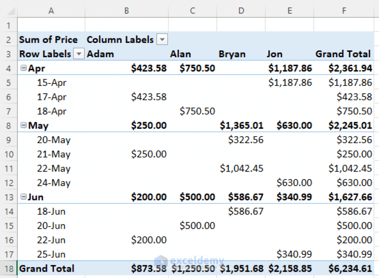Image resolution: width=379 pixels, height=278 pixels.
Task: Open the Row Labels filter dropdown
Action: 79,54
